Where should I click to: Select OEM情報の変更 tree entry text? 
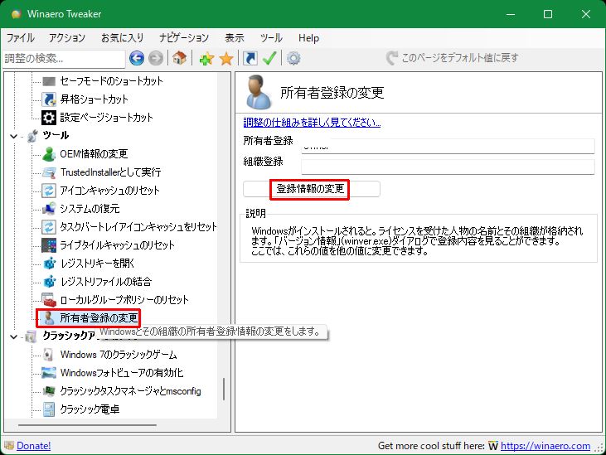(x=94, y=154)
